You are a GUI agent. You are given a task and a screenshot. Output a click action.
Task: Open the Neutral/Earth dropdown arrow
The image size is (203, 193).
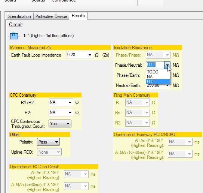click(167, 85)
